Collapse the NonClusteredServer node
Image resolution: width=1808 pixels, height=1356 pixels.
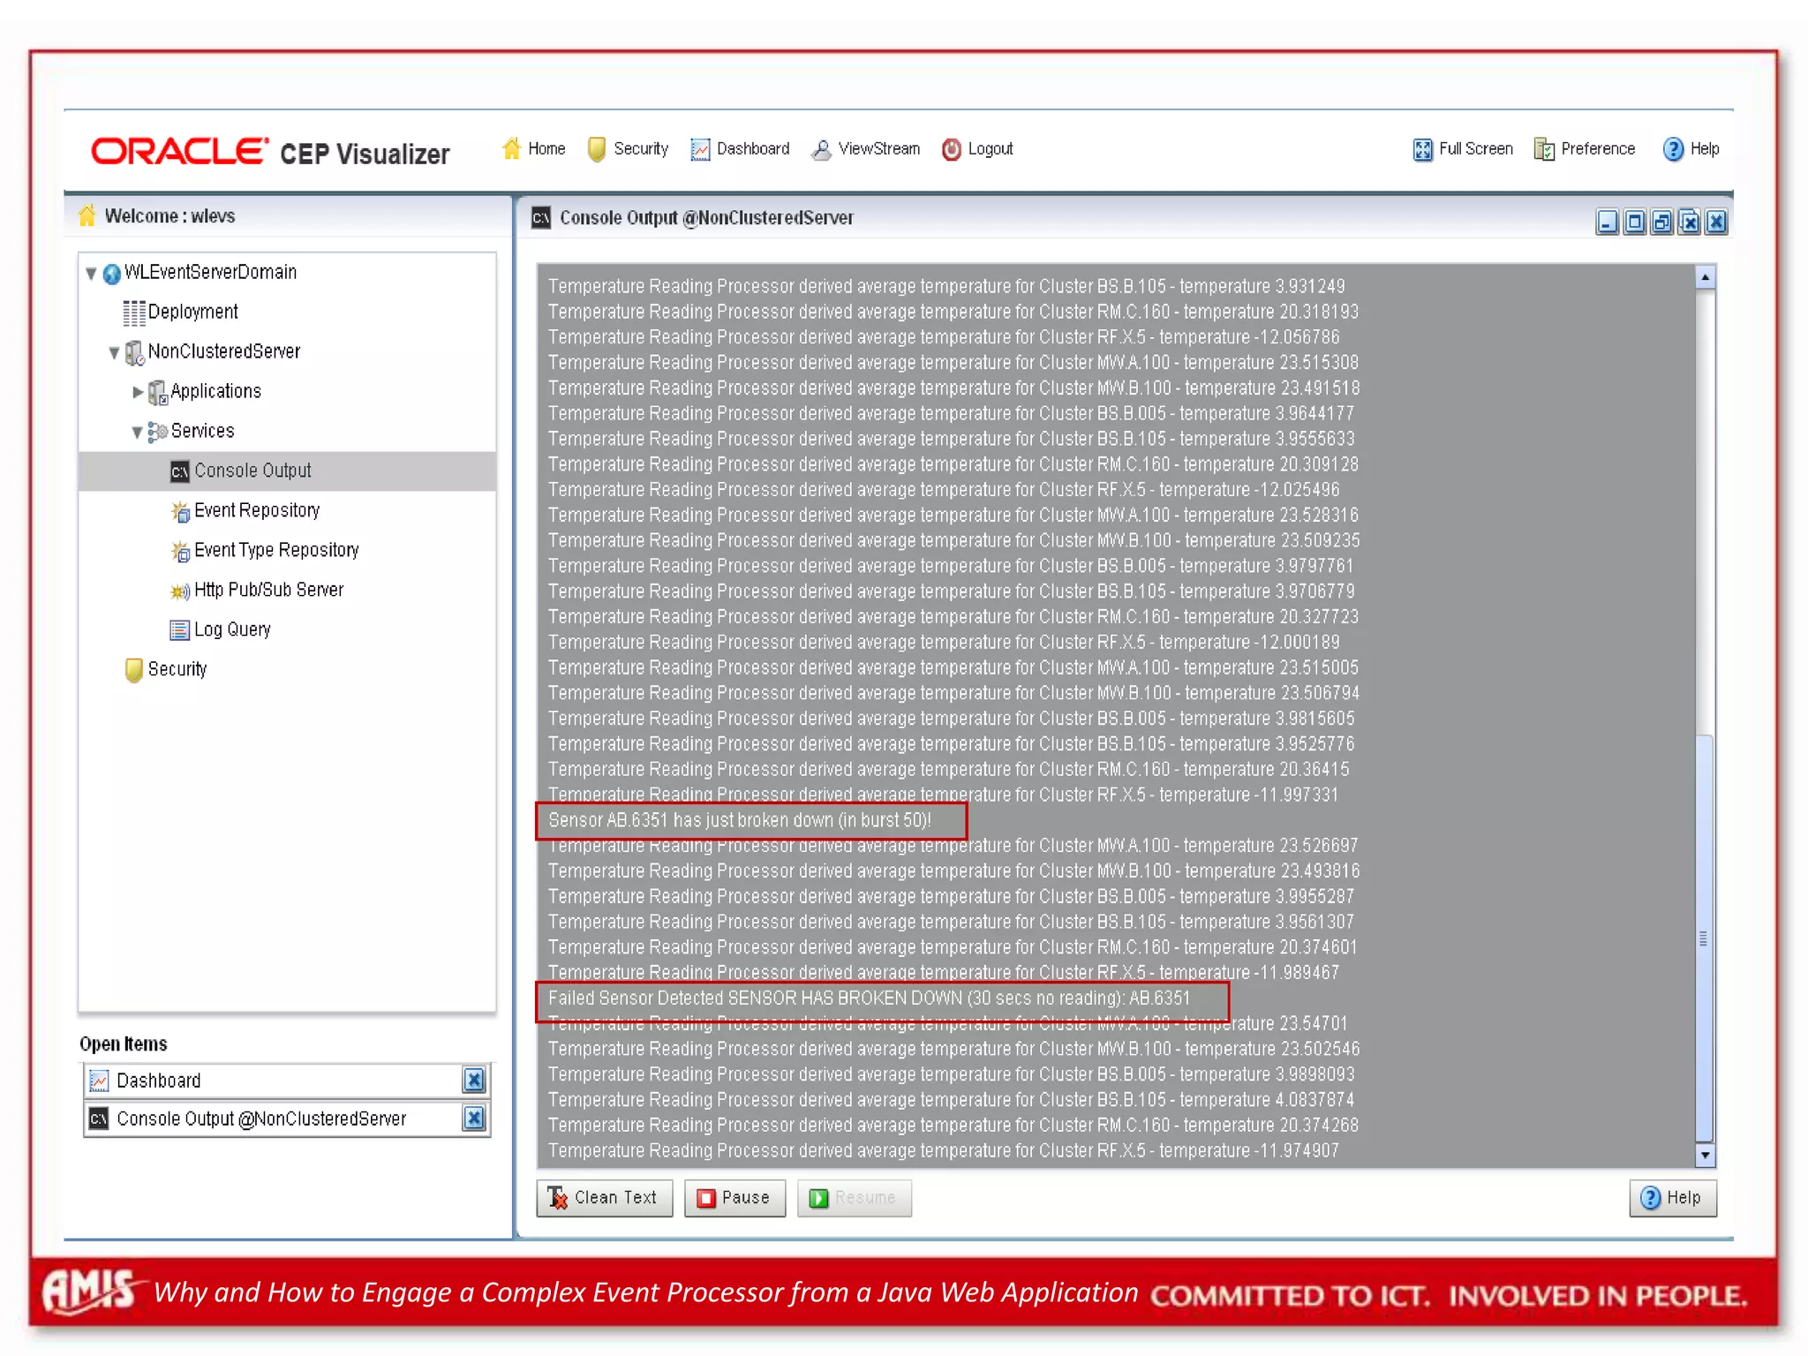pyautogui.click(x=114, y=353)
